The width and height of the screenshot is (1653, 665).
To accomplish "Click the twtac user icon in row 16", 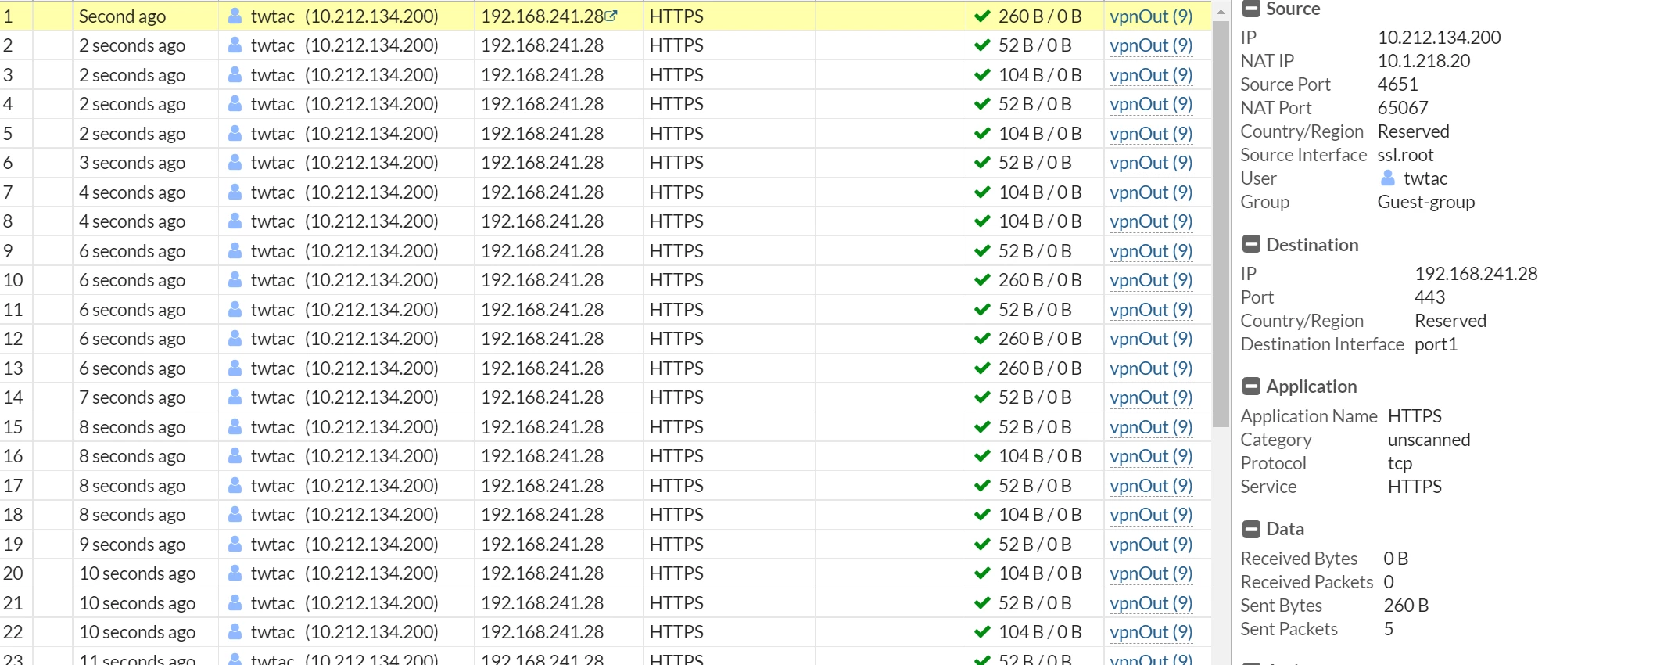I will pos(235,456).
